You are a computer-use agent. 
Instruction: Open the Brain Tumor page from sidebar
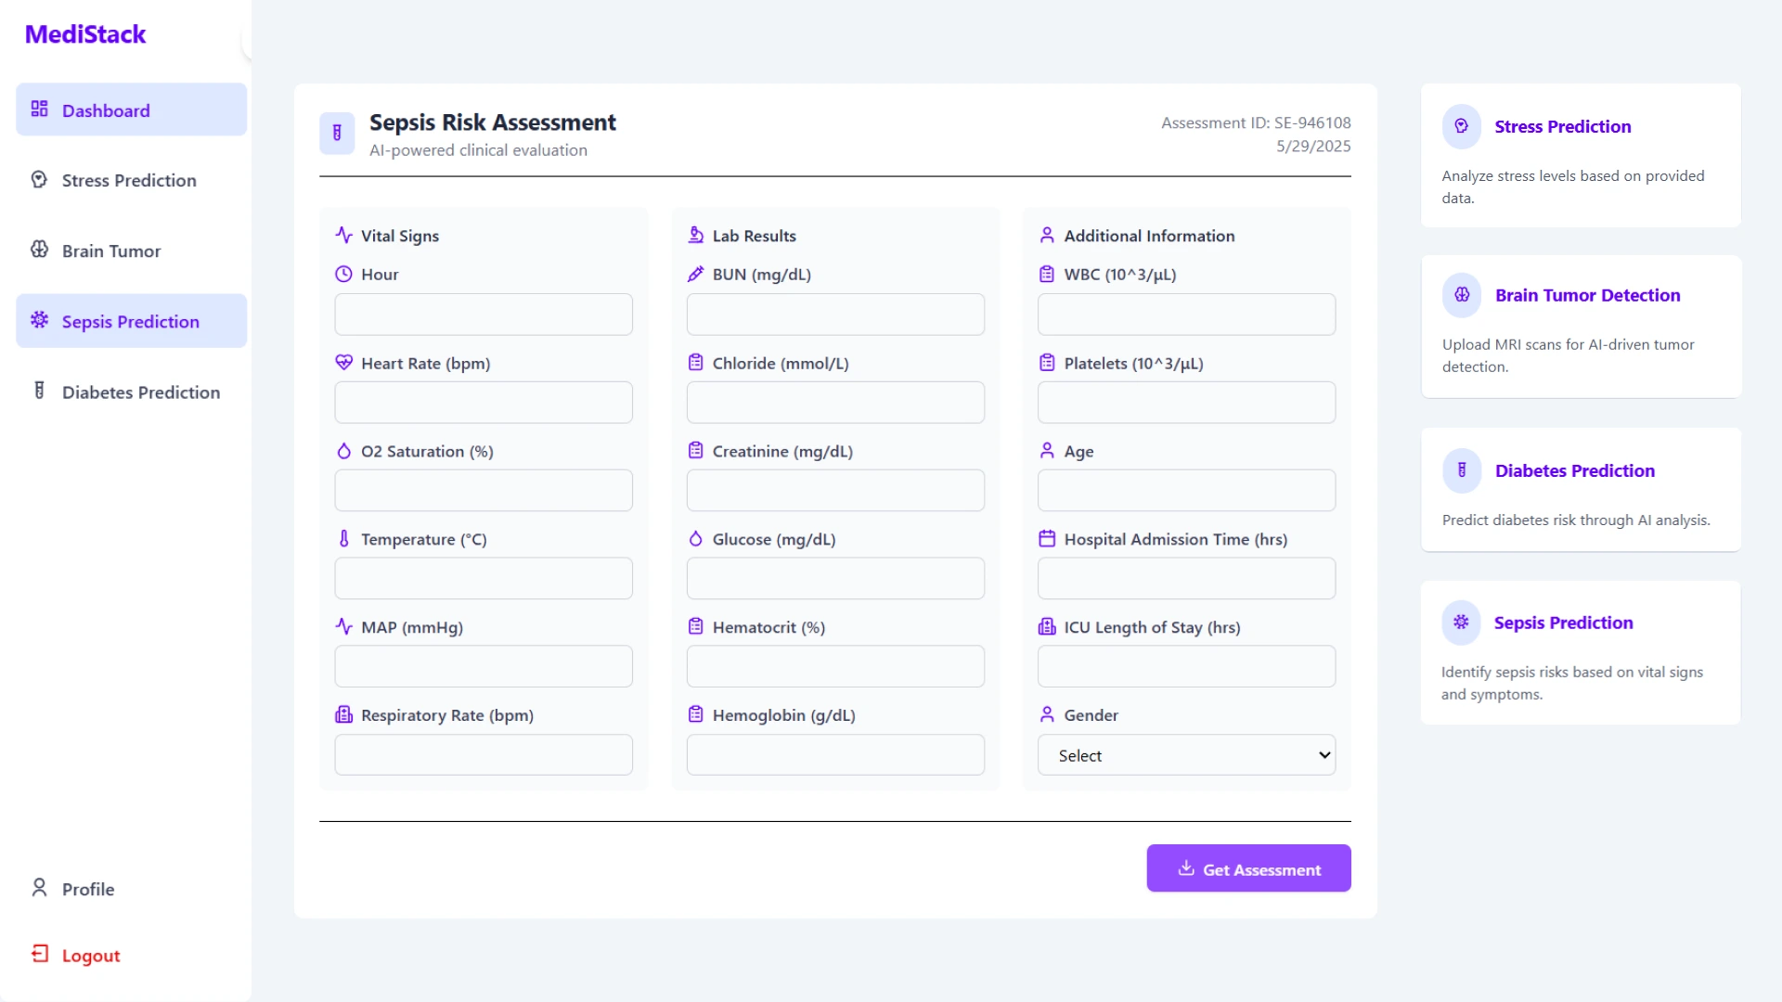131,250
